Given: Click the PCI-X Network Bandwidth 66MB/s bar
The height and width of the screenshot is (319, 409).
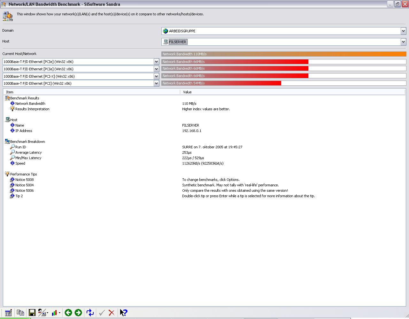Looking at the screenshot, I should pyautogui.click(x=284, y=76).
